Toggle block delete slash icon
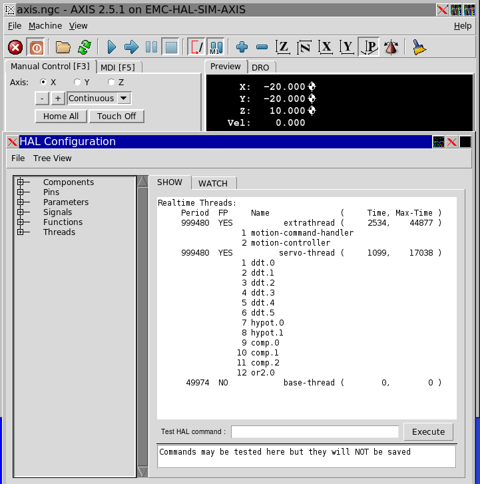Viewport: 480px width, 484px height. (x=196, y=47)
